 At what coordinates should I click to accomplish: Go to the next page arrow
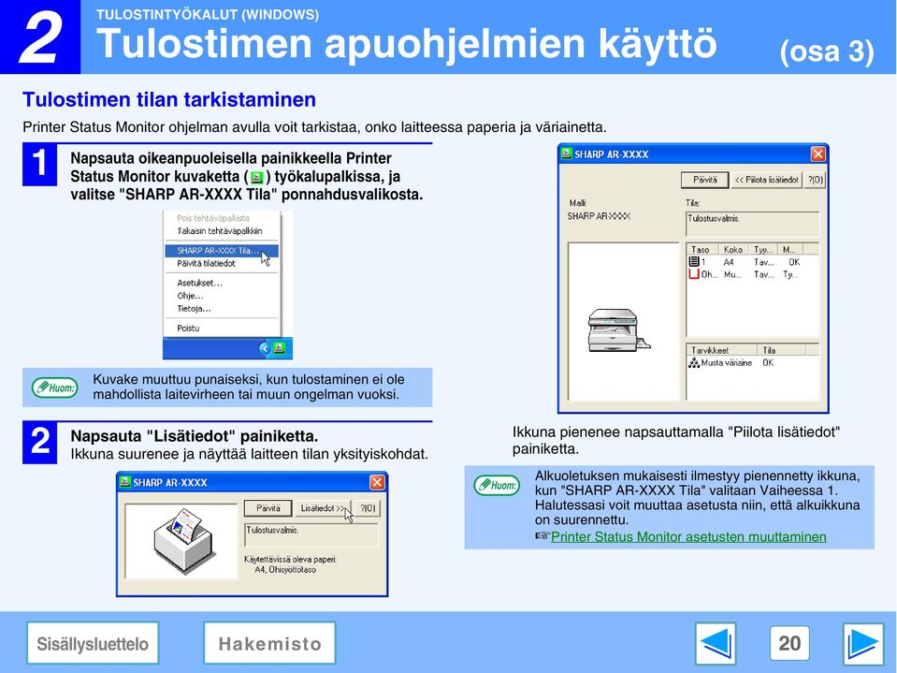tap(863, 644)
